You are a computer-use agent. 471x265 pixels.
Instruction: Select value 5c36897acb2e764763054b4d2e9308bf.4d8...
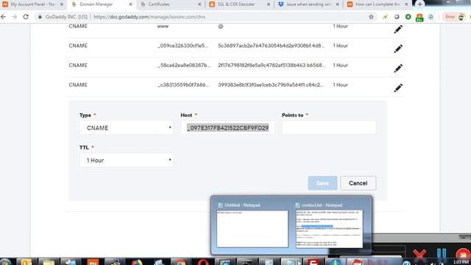pos(272,46)
